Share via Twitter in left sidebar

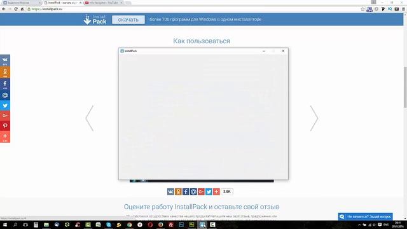click(5, 106)
